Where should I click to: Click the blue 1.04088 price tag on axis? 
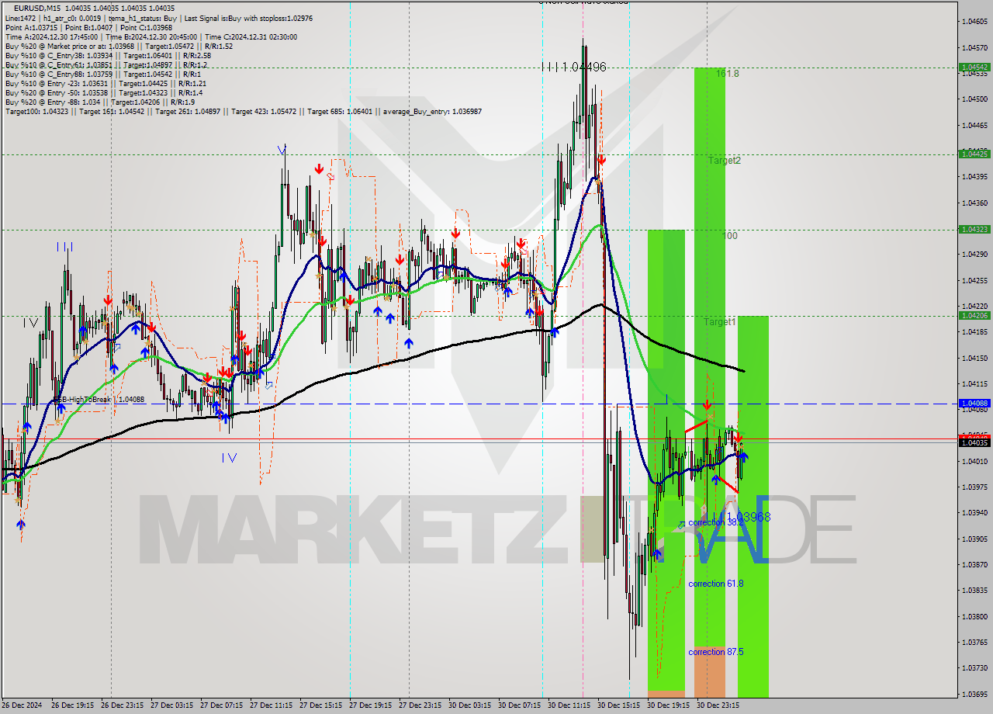coord(974,403)
